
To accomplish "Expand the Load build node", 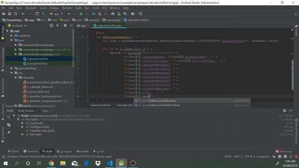I will pos(22,123).
